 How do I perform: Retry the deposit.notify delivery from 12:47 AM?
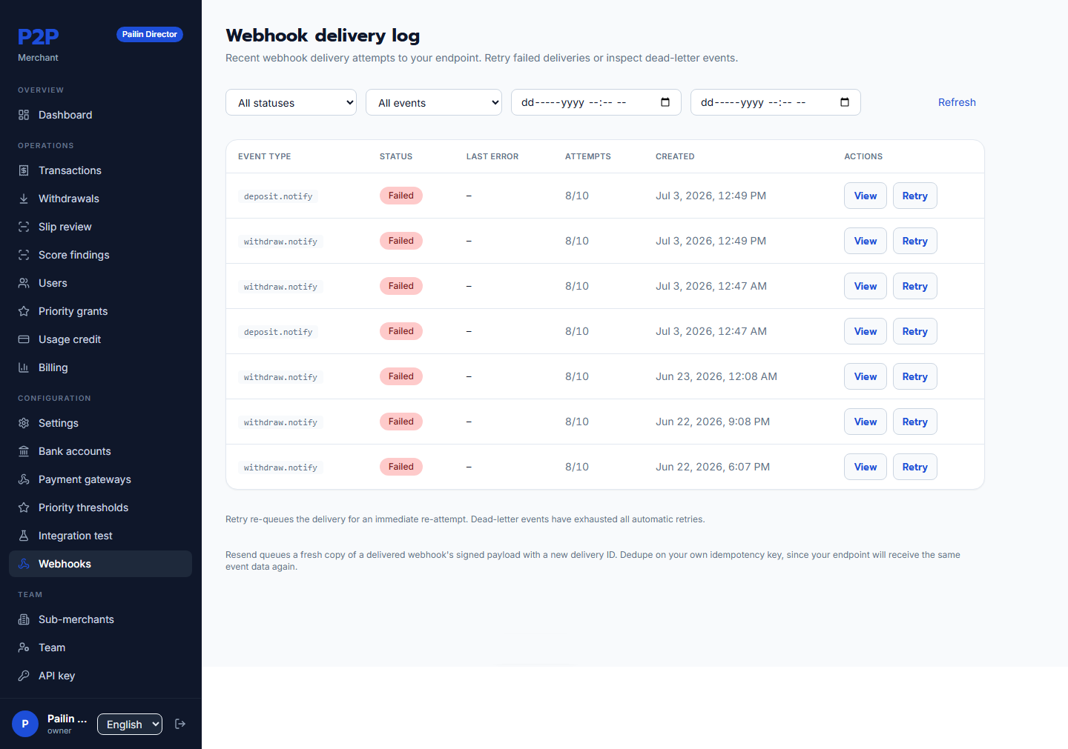coord(914,331)
